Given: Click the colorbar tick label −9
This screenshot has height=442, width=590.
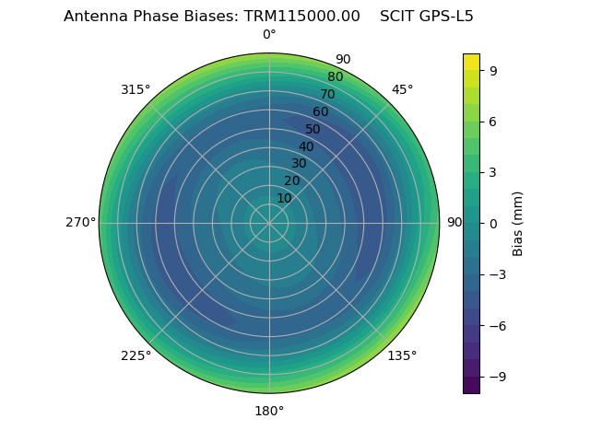Looking at the screenshot, I should coord(498,377).
